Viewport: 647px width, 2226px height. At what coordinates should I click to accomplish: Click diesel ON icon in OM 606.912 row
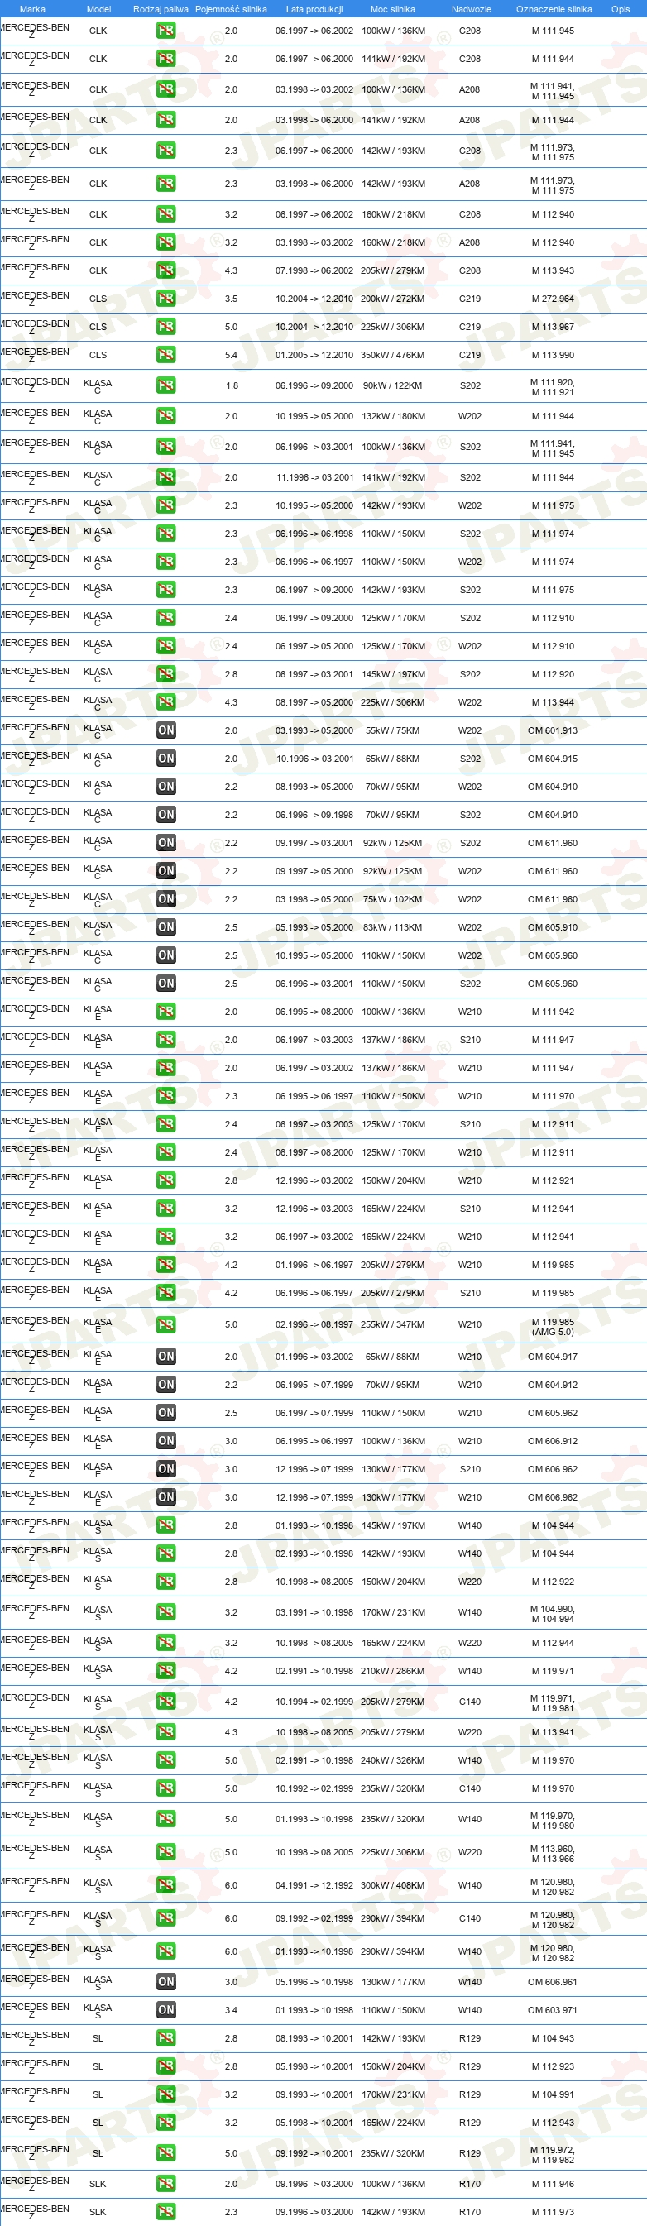[165, 1441]
